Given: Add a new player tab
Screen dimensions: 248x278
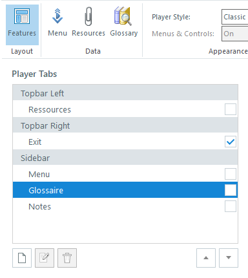Looking at the screenshot, I should pyautogui.click(x=22, y=258).
